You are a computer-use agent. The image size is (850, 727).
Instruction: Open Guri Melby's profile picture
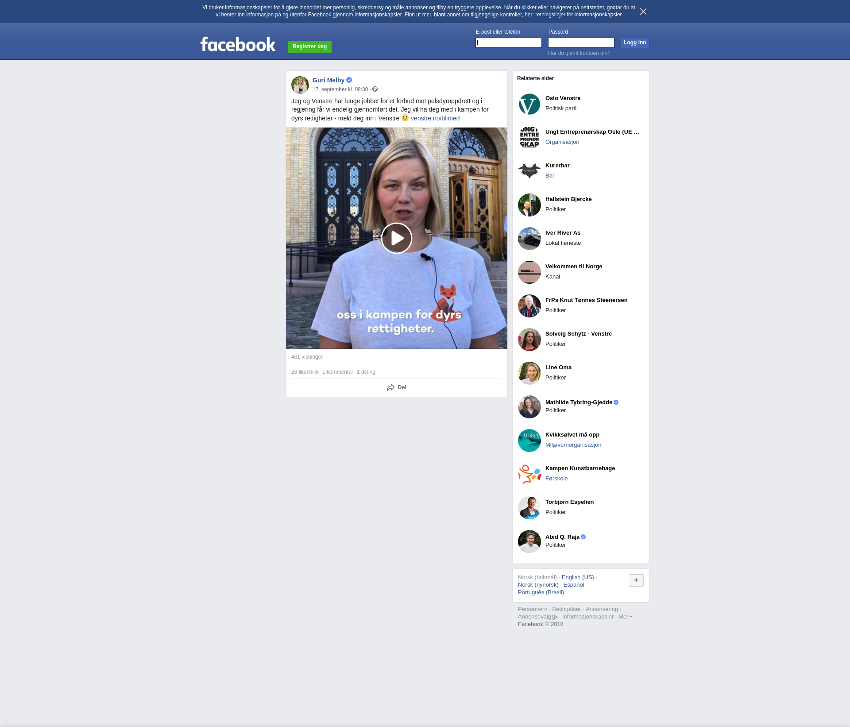click(x=300, y=85)
